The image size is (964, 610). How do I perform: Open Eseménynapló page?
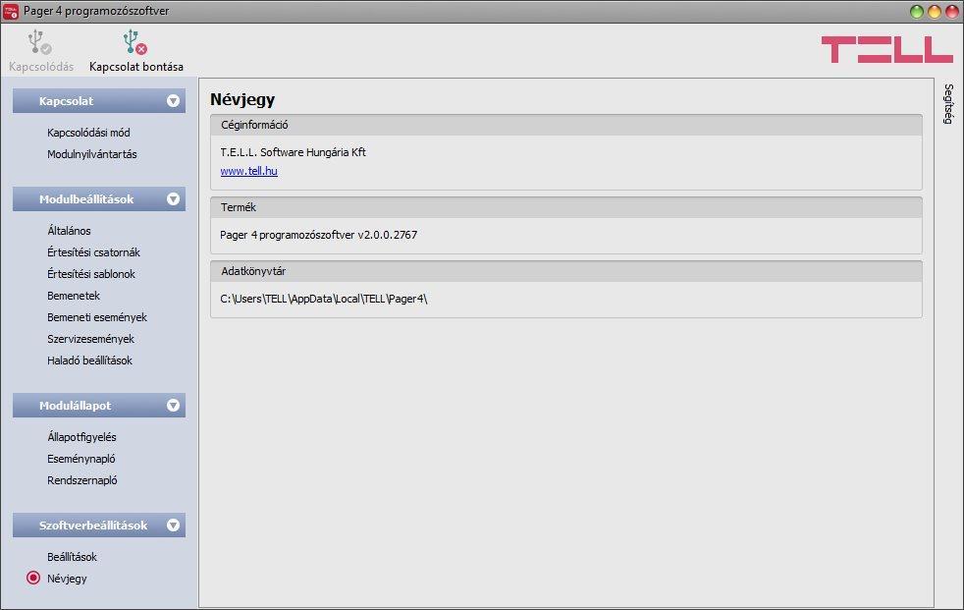tap(81, 459)
